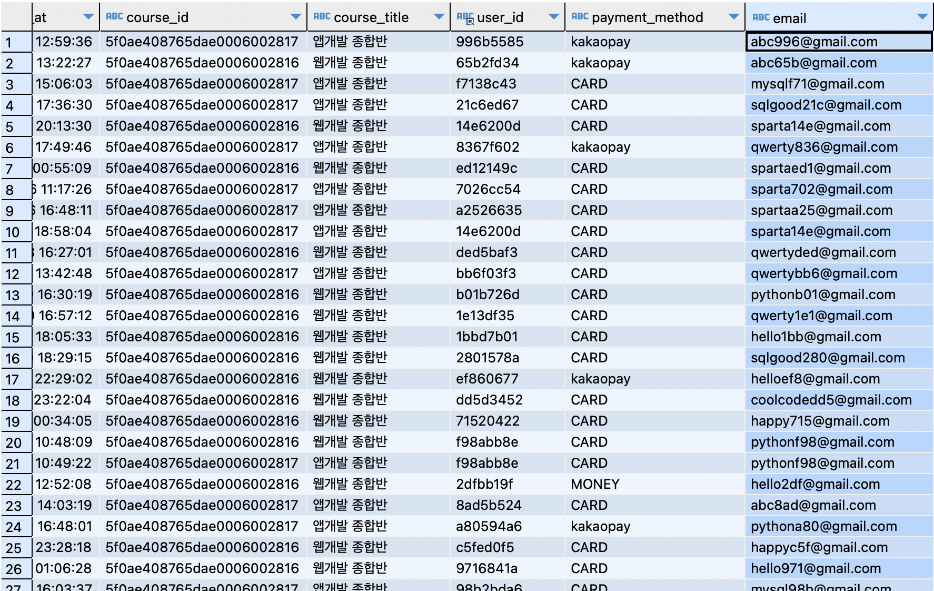Click course_id cell in row 12

coord(204,273)
